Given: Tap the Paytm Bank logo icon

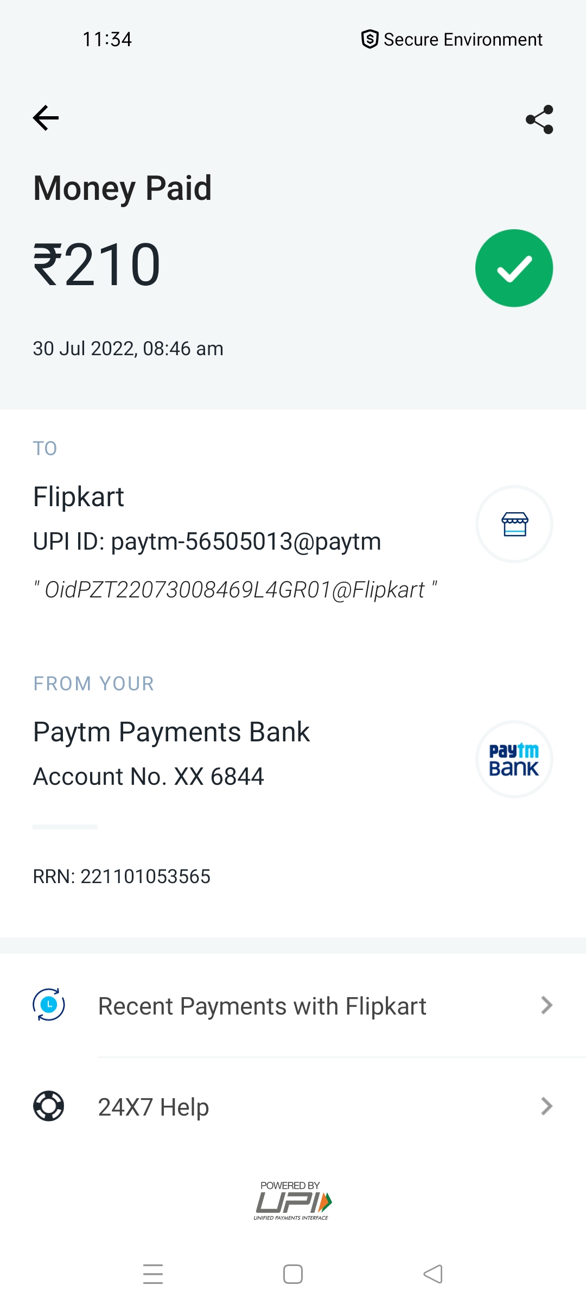Looking at the screenshot, I should (514, 759).
